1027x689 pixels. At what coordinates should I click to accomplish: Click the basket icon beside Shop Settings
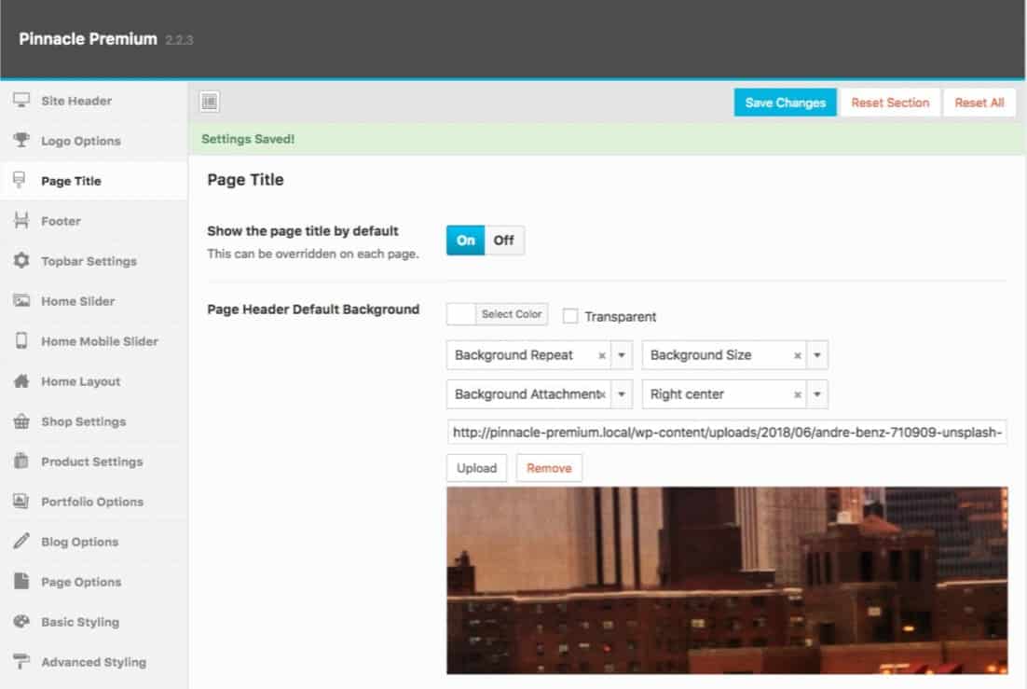[x=21, y=420]
